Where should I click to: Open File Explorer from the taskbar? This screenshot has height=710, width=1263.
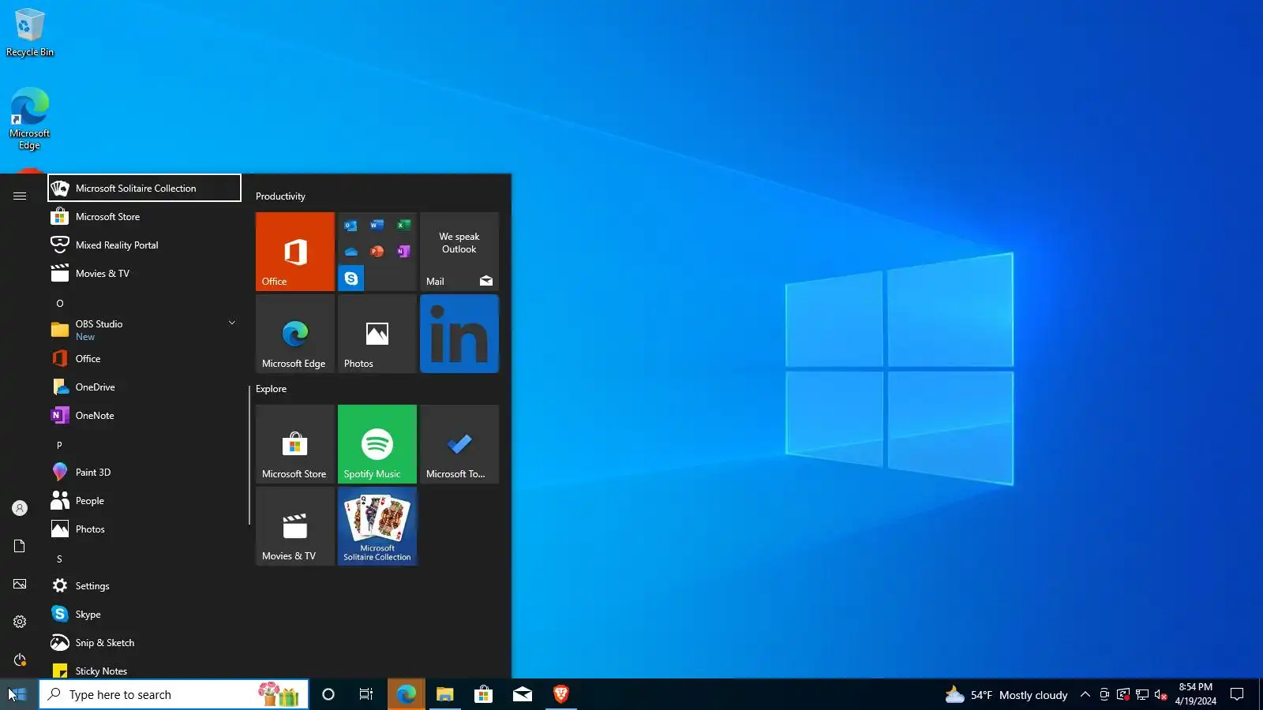pos(445,694)
